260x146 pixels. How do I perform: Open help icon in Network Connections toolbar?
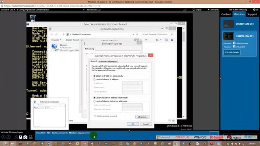172,40
